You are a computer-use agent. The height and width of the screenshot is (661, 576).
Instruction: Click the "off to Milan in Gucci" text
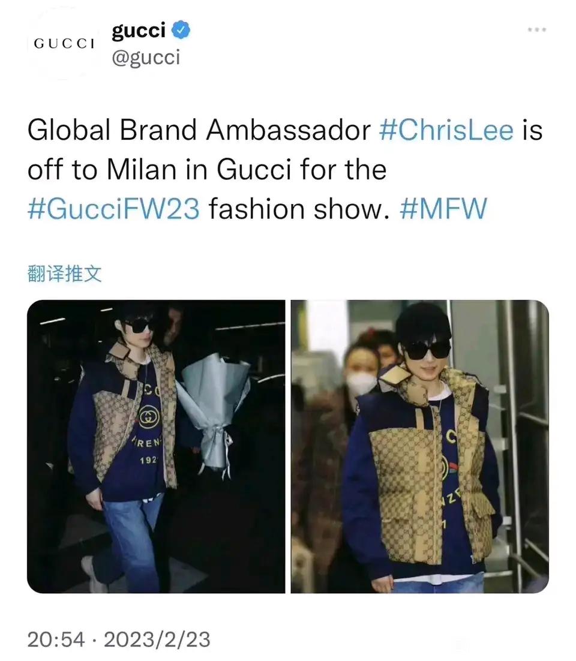click(x=160, y=170)
